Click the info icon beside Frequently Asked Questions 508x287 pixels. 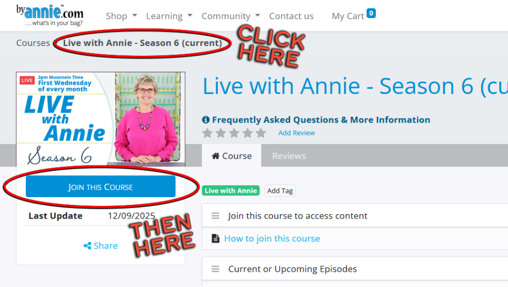206,120
